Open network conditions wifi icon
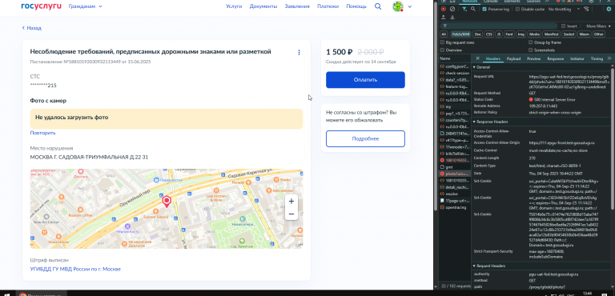This screenshot has width=615, height=296. 586,9
